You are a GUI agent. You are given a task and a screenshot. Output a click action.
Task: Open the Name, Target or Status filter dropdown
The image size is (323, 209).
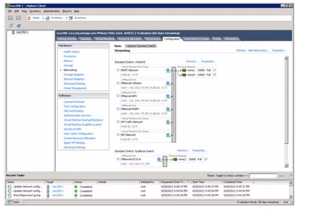[x=247, y=175]
